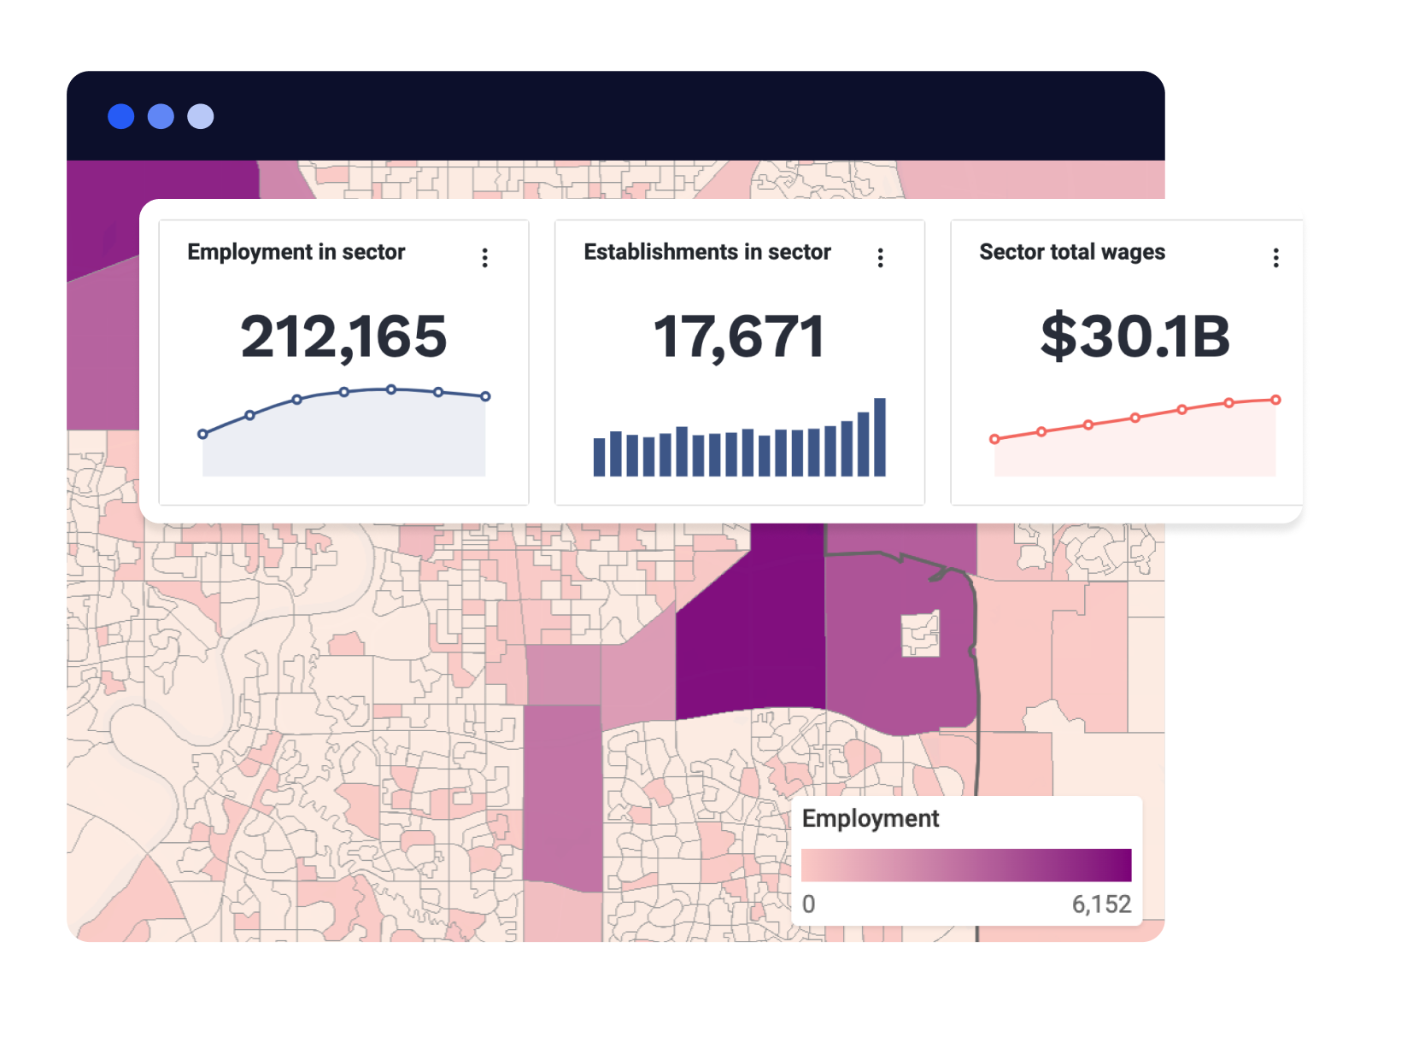Expand the Establishments in sector card details
1413x1059 pixels.
[x=880, y=256]
